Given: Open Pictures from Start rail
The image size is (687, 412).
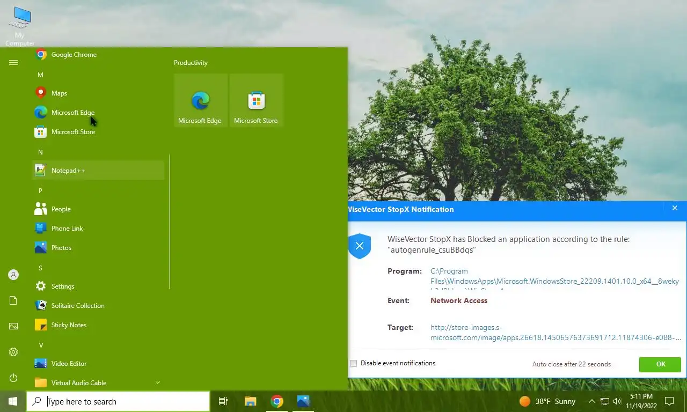Looking at the screenshot, I should (13, 326).
